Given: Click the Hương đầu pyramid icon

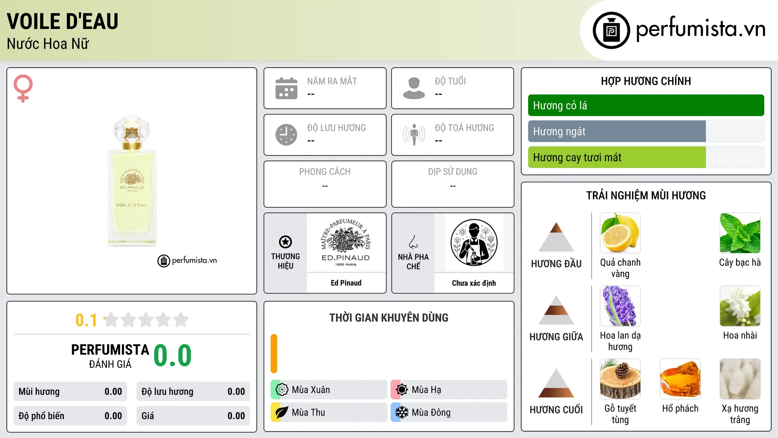Looking at the screenshot, I should pyautogui.click(x=556, y=237).
